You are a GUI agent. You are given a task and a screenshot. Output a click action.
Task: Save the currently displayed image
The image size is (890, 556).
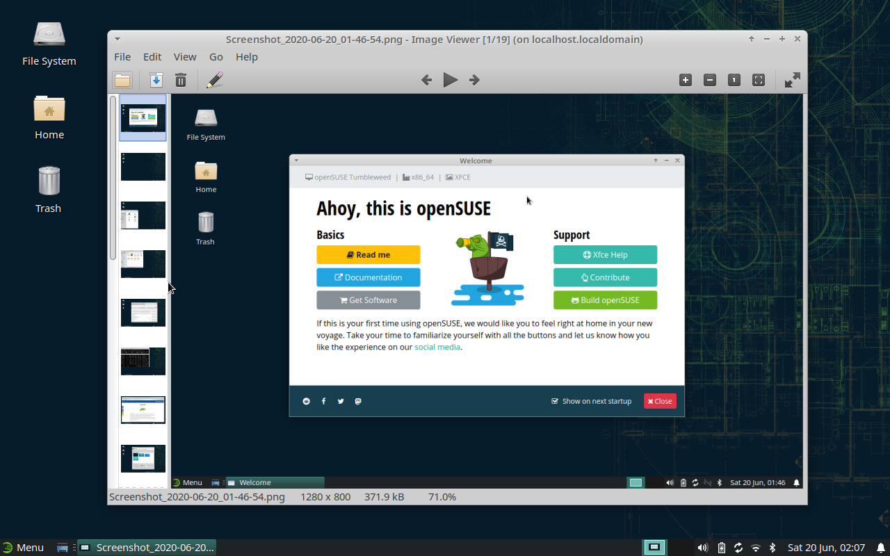(156, 79)
